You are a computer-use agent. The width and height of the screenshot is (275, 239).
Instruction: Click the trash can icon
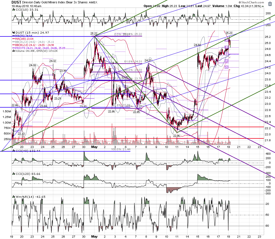270,4
